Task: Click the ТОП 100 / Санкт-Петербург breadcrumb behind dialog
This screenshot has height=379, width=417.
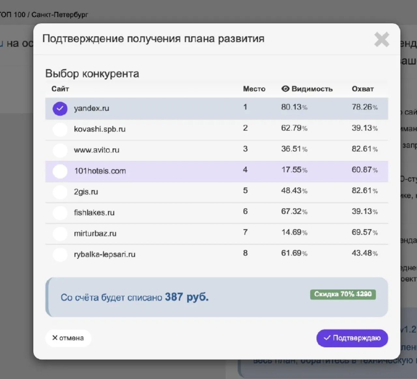Action: [44, 15]
